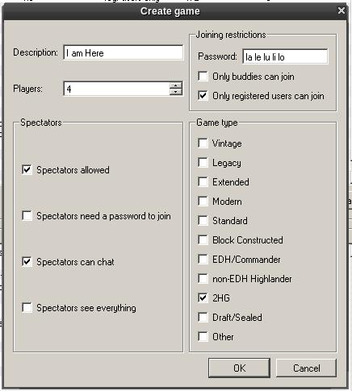
Task: Click the Password input field
Action: [x=285, y=56]
